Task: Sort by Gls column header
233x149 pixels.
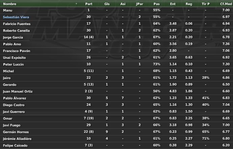Action: click(x=107, y=4)
